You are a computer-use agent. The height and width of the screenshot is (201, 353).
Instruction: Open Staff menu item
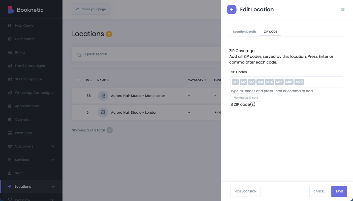tap(31, 173)
